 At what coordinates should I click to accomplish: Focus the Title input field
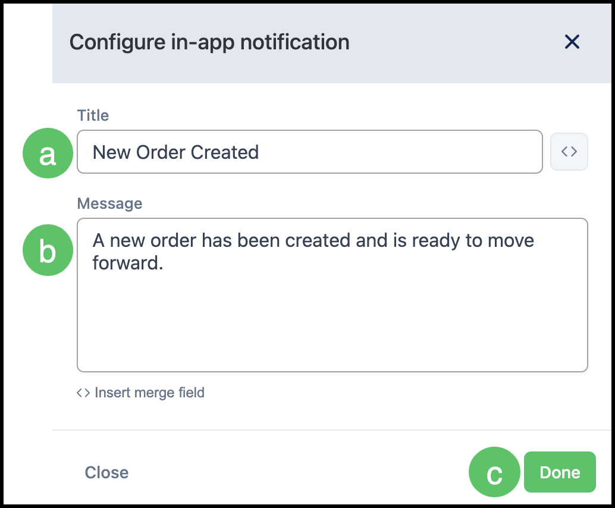coord(310,152)
